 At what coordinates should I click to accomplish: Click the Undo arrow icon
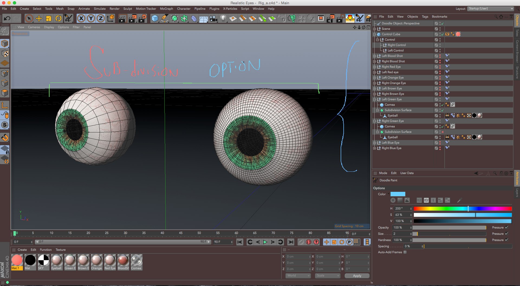click(x=7, y=18)
